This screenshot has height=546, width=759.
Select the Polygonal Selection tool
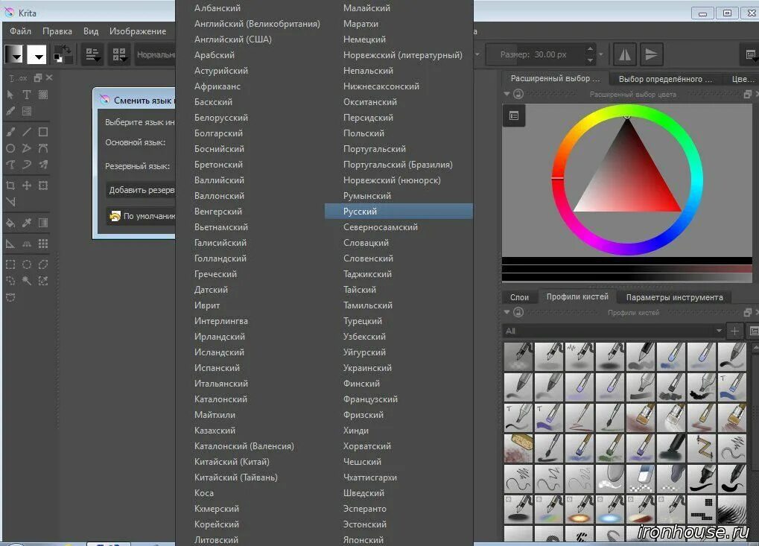tap(43, 264)
